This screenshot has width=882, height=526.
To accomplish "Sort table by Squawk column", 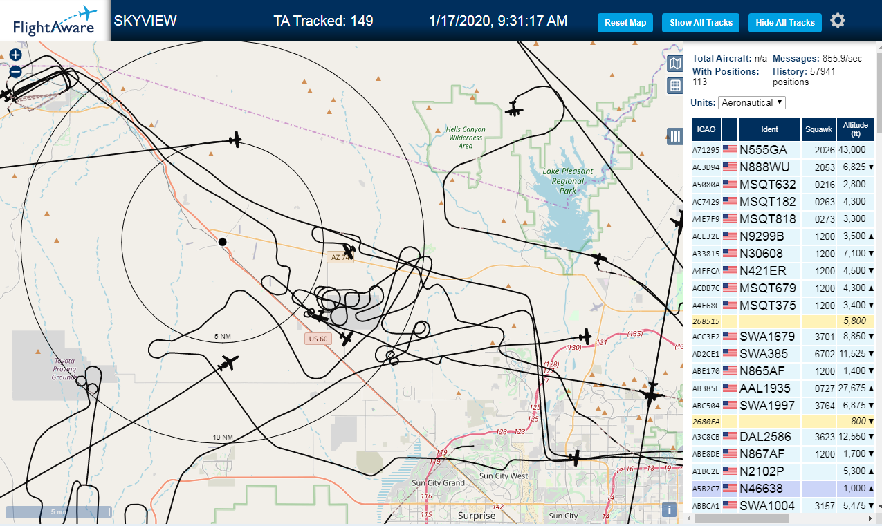I will coord(818,129).
